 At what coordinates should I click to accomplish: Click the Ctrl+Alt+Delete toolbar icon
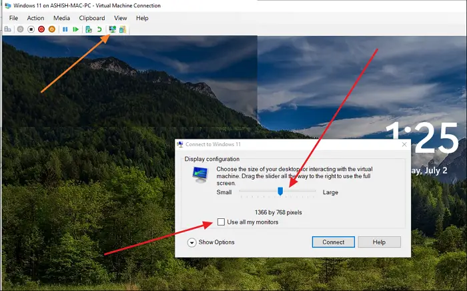tap(8, 29)
